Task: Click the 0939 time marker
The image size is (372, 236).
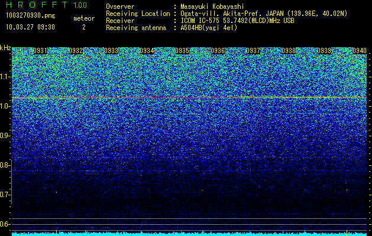Action: tap(324, 51)
